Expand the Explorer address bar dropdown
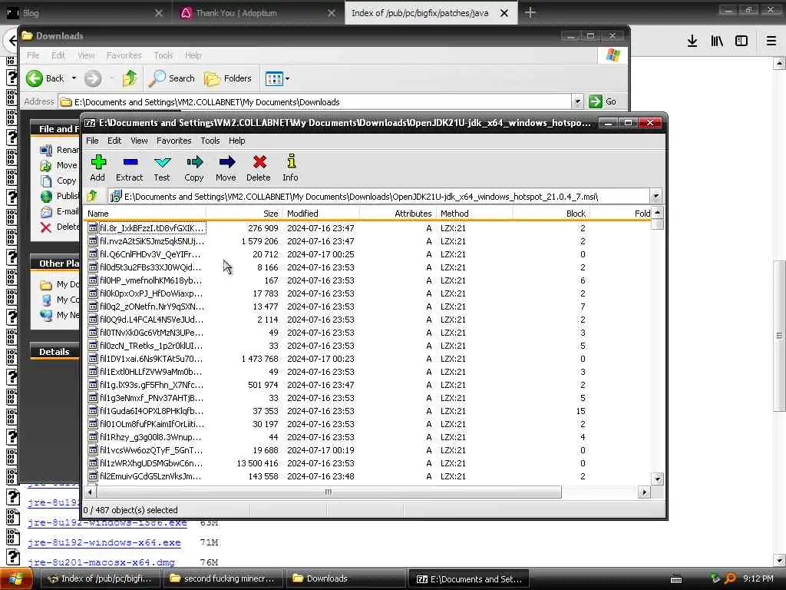Screen dimensions: 786x590 point(577,102)
